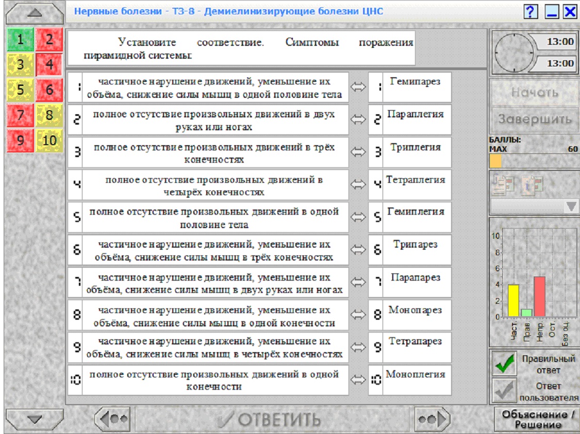Go to next question arrow button
Viewport: 580px width, 434px height.
click(433, 419)
